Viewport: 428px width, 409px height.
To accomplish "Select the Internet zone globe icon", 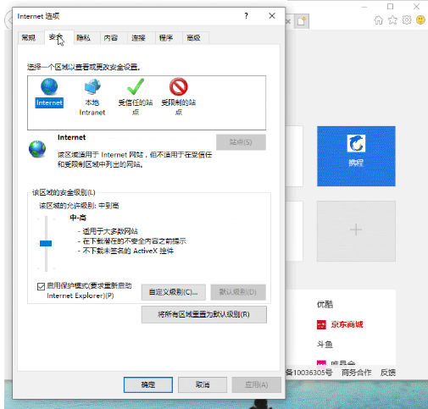I will coord(49,86).
